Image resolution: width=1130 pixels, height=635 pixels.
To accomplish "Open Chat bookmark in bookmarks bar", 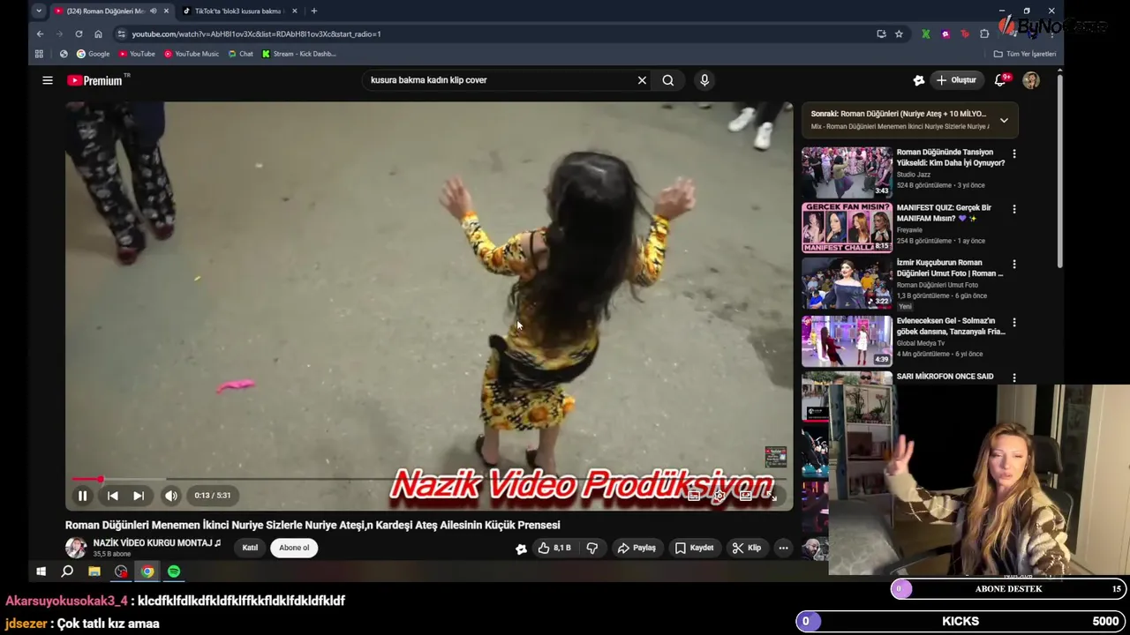I will tap(240, 54).
